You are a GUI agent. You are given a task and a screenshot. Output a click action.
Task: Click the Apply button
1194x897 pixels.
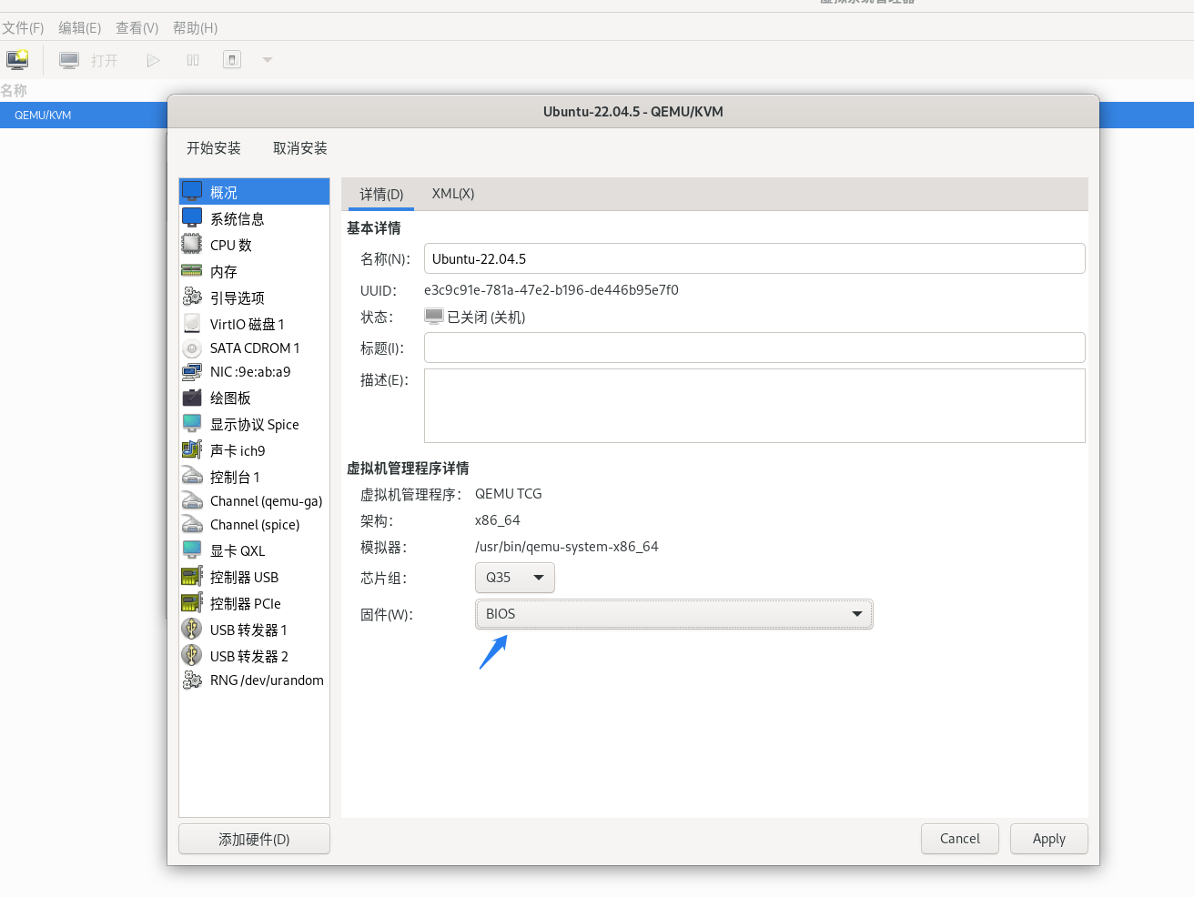[1048, 839]
